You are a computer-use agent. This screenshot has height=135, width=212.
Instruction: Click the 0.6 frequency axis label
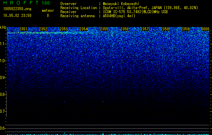tap(3, 128)
